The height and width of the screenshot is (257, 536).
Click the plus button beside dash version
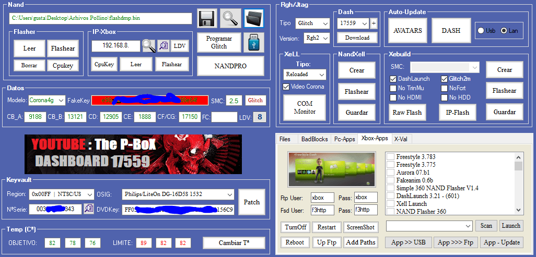[374, 23]
